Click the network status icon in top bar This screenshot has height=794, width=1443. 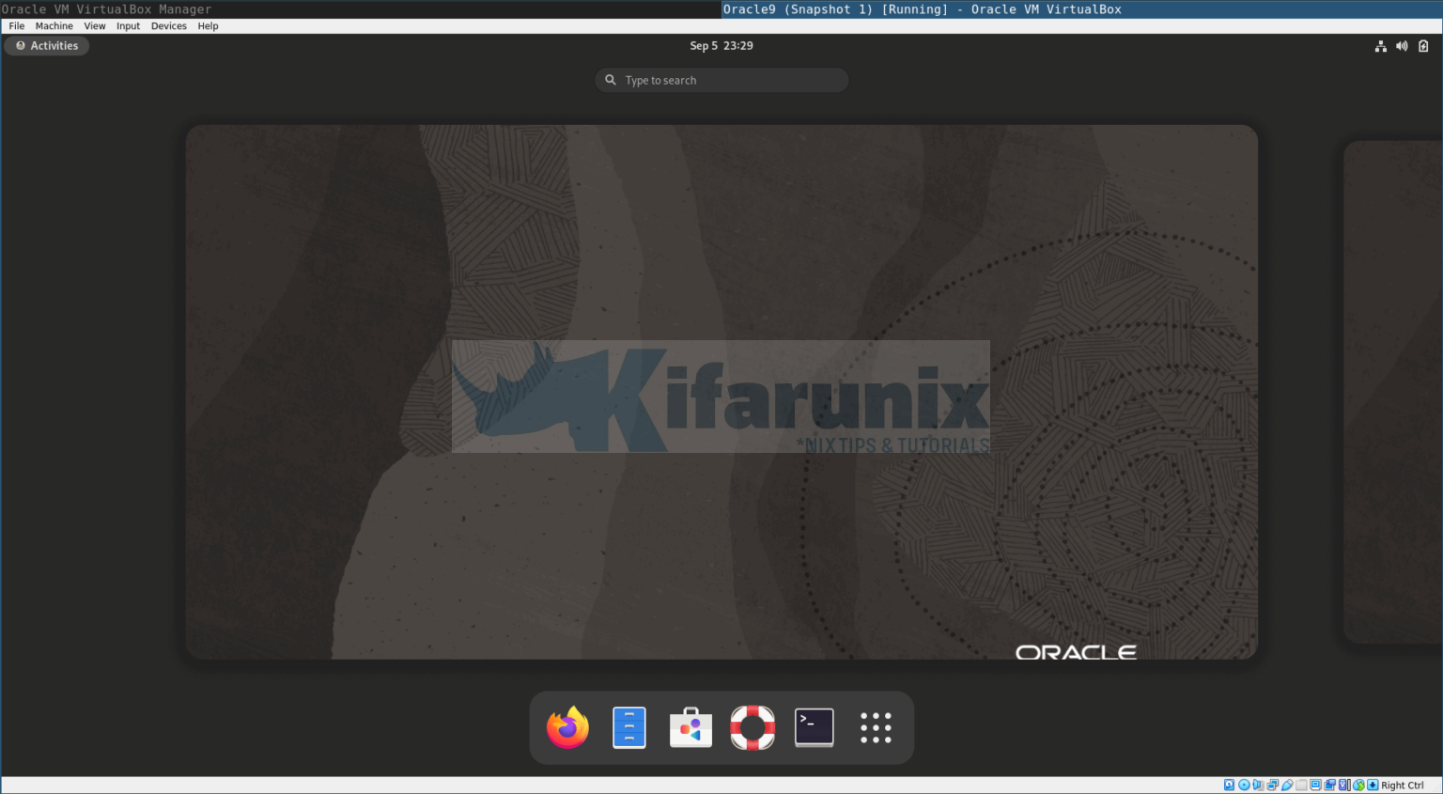(x=1380, y=46)
